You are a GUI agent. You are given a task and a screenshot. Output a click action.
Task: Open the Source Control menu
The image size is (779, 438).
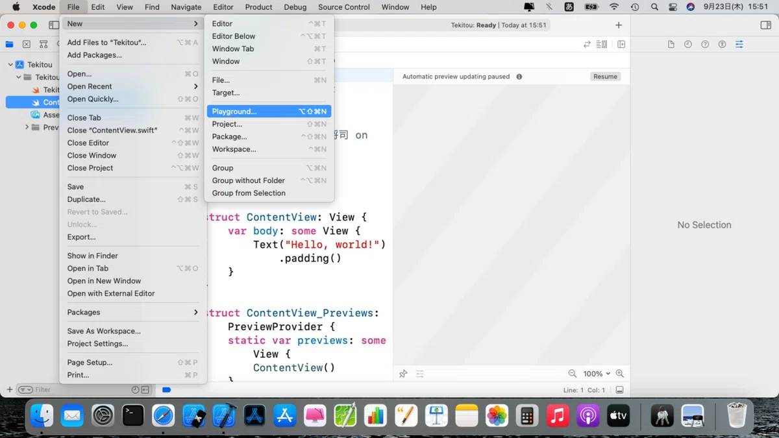tap(344, 7)
